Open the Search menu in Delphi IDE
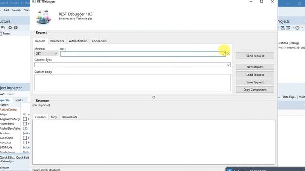Image resolution: width=305 pixels, height=171 pixels. click(x=17, y=10)
